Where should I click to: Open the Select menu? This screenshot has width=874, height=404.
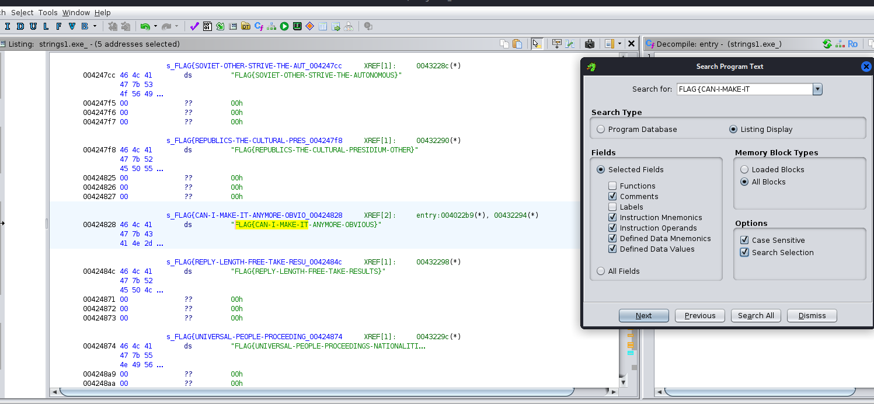point(22,12)
